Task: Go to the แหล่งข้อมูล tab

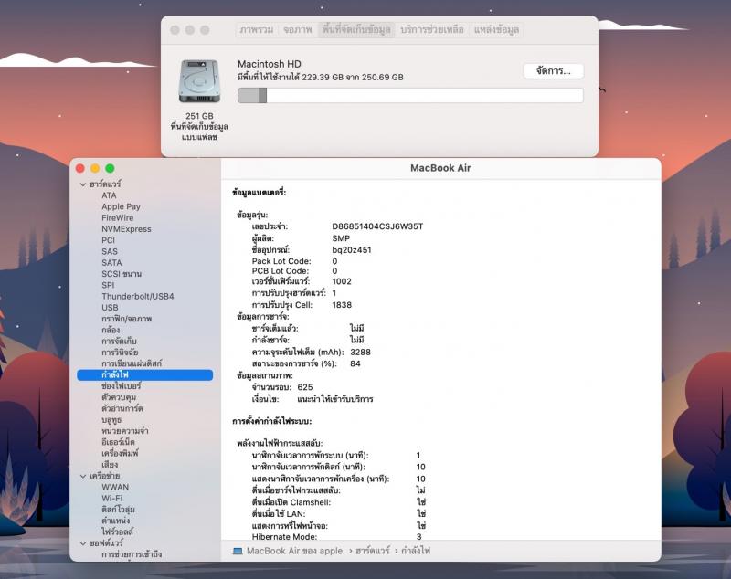Action: (x=496, y=30)
